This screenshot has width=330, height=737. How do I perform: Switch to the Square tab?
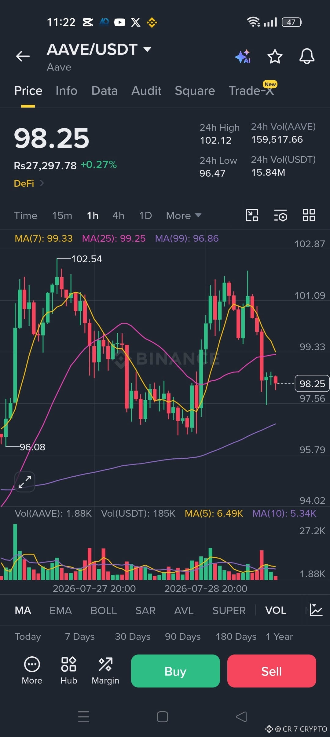(x=195, y=91)
